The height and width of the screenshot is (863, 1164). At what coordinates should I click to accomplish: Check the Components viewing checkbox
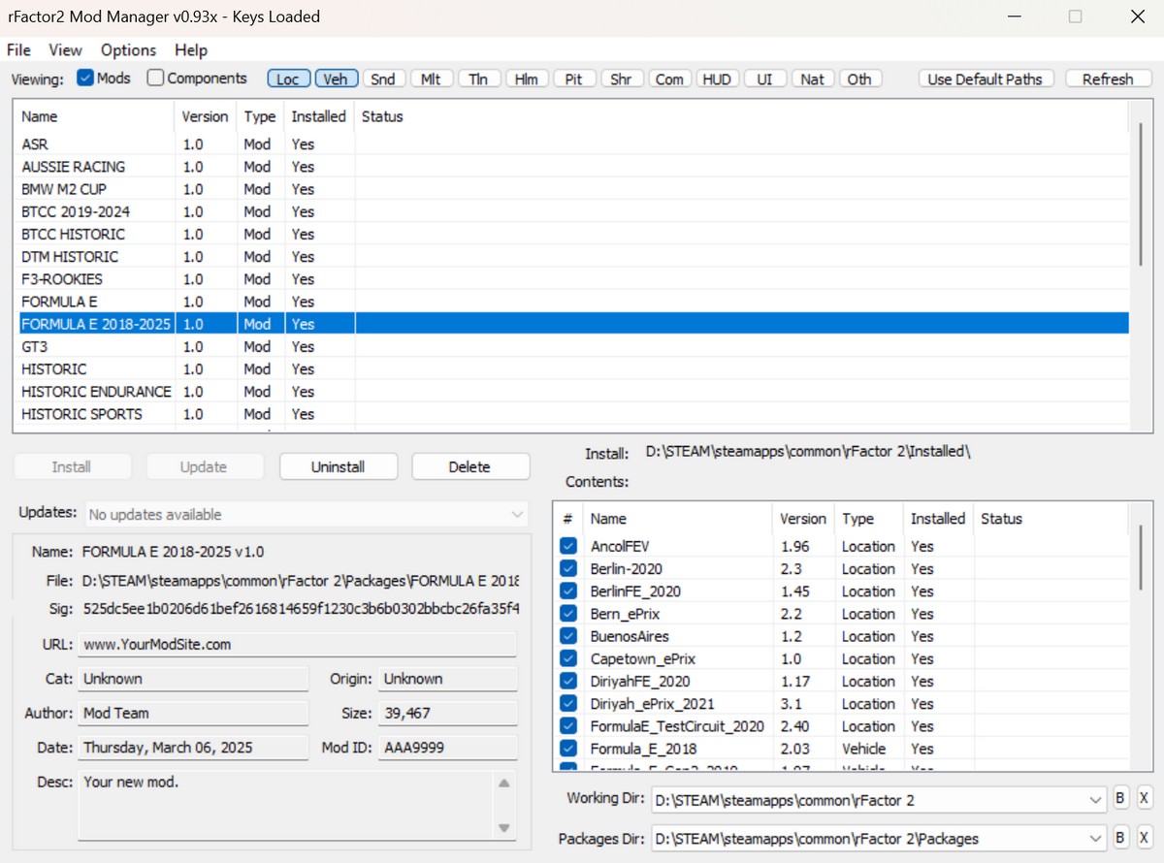point(155,79)
